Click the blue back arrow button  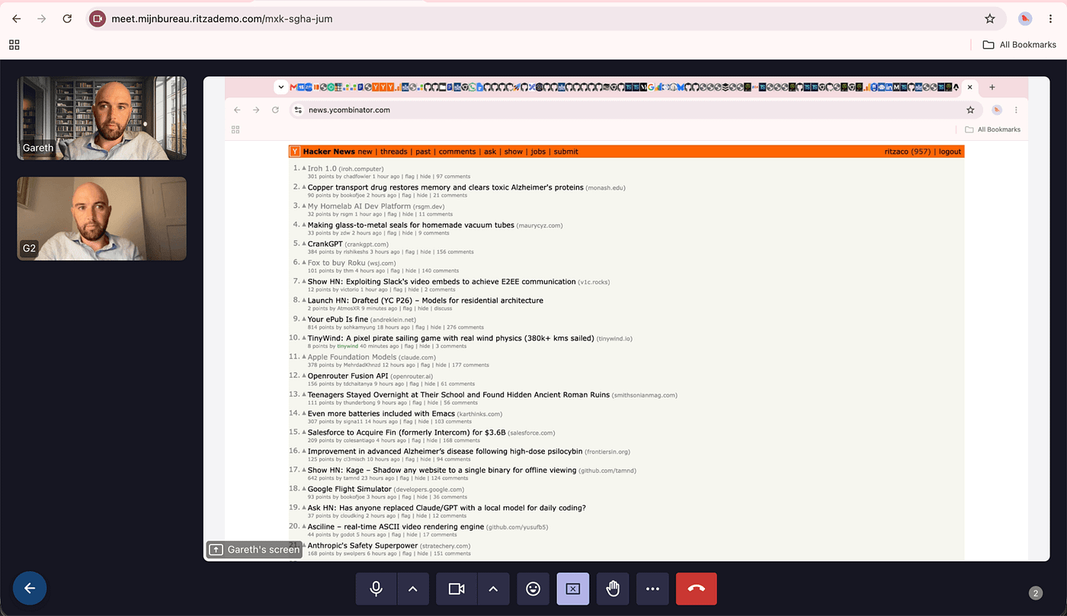point(30,588)
